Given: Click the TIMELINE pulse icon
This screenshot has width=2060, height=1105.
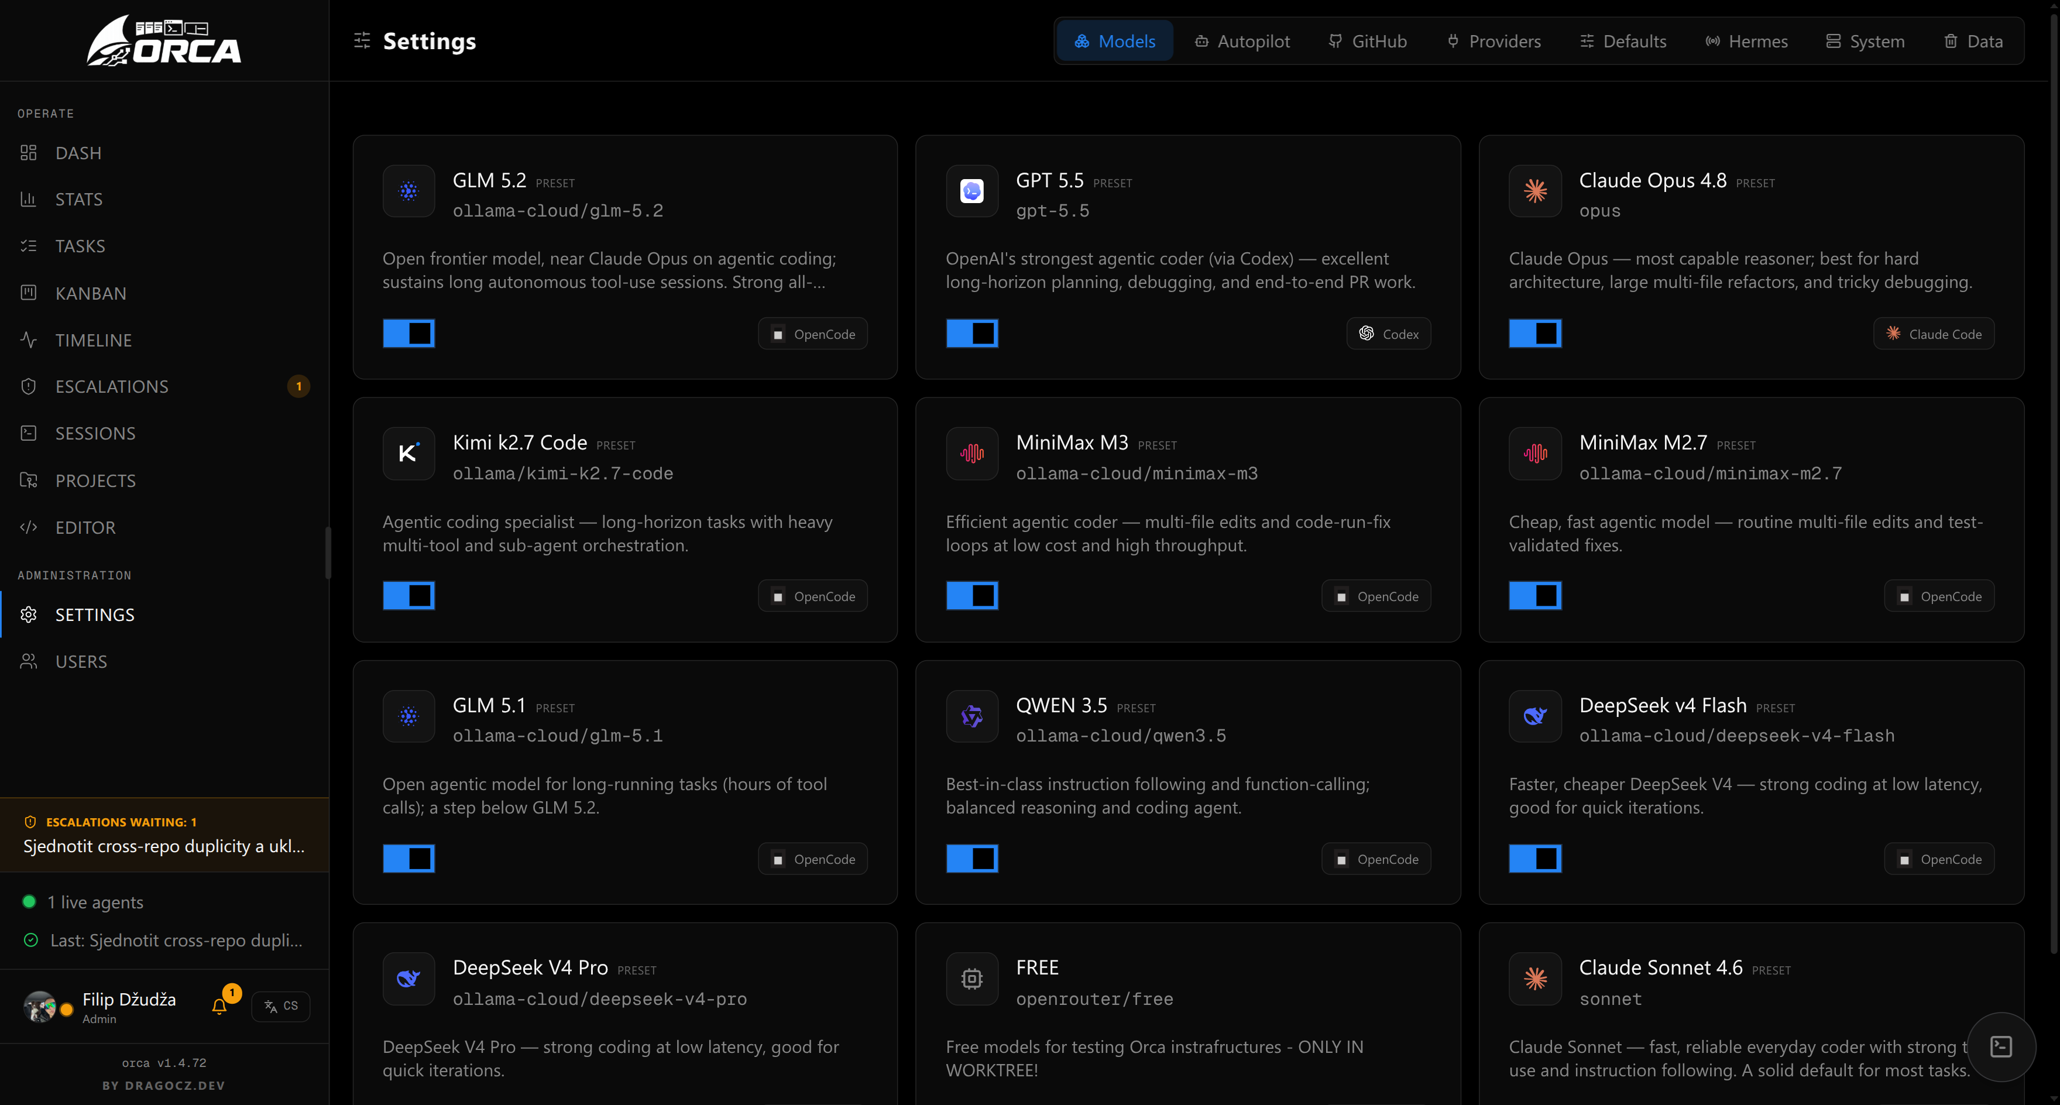Looking at the screenshot, I should [x=29, y=340].
